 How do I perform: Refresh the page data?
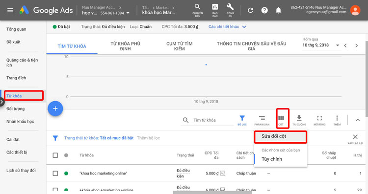tap(250, 10)
